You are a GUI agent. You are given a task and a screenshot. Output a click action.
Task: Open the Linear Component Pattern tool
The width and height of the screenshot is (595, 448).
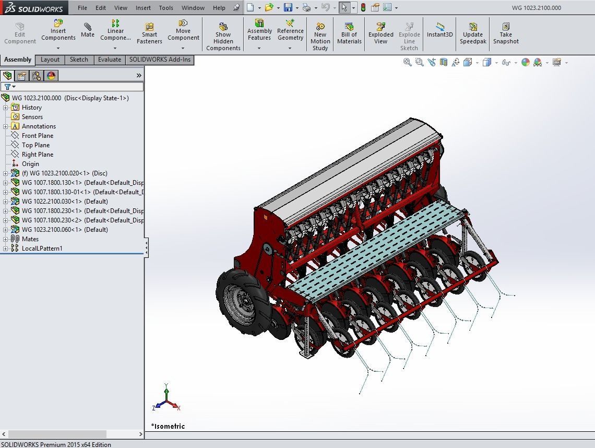pos(115,30)
